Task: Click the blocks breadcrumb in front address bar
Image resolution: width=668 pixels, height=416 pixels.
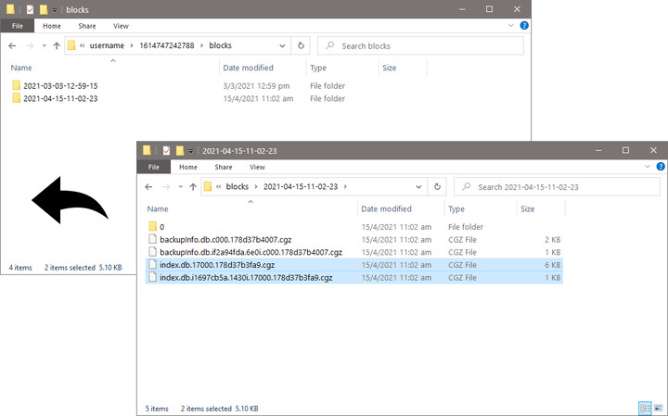Action: point(238,186)
